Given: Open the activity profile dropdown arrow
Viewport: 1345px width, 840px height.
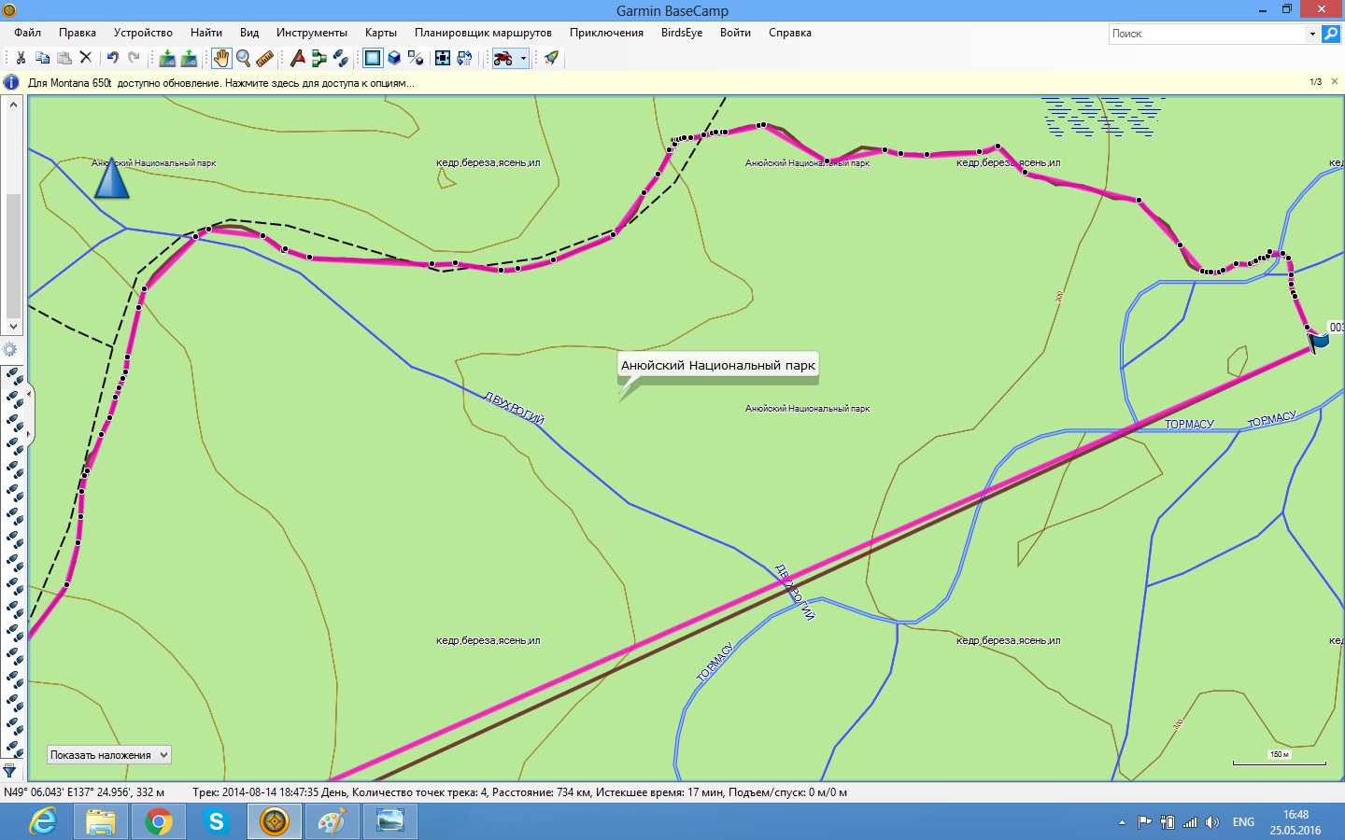Looking at the screenshot, I should (523, 58).
